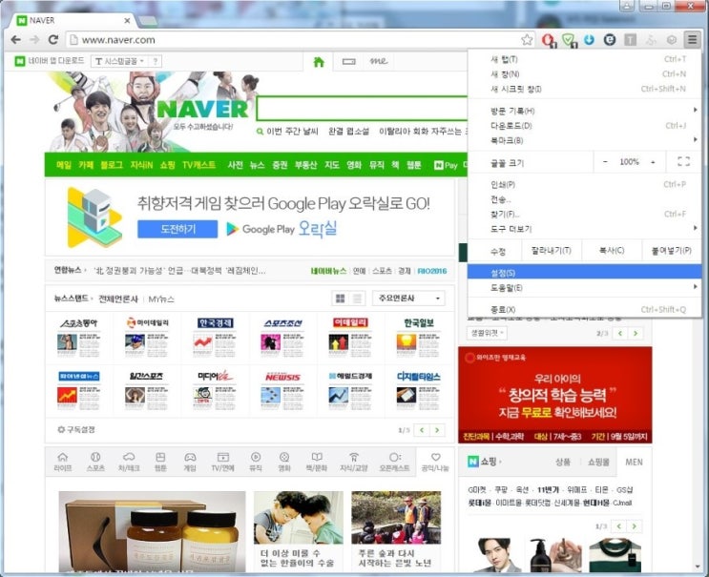709x577 pixels.
Task: Open the 뮤직 category icon
Action: tap(256, 462)
